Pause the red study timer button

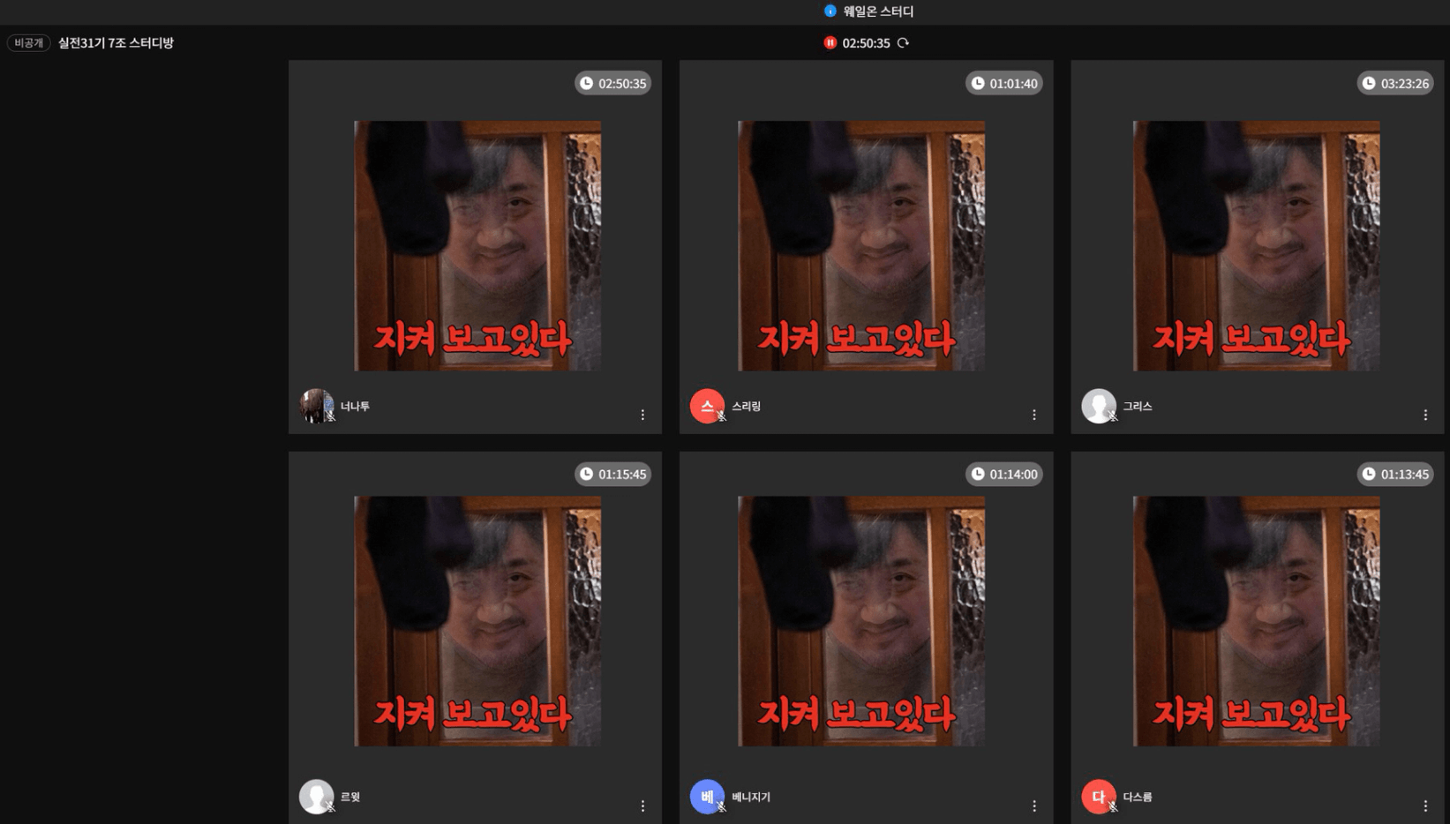830,42
